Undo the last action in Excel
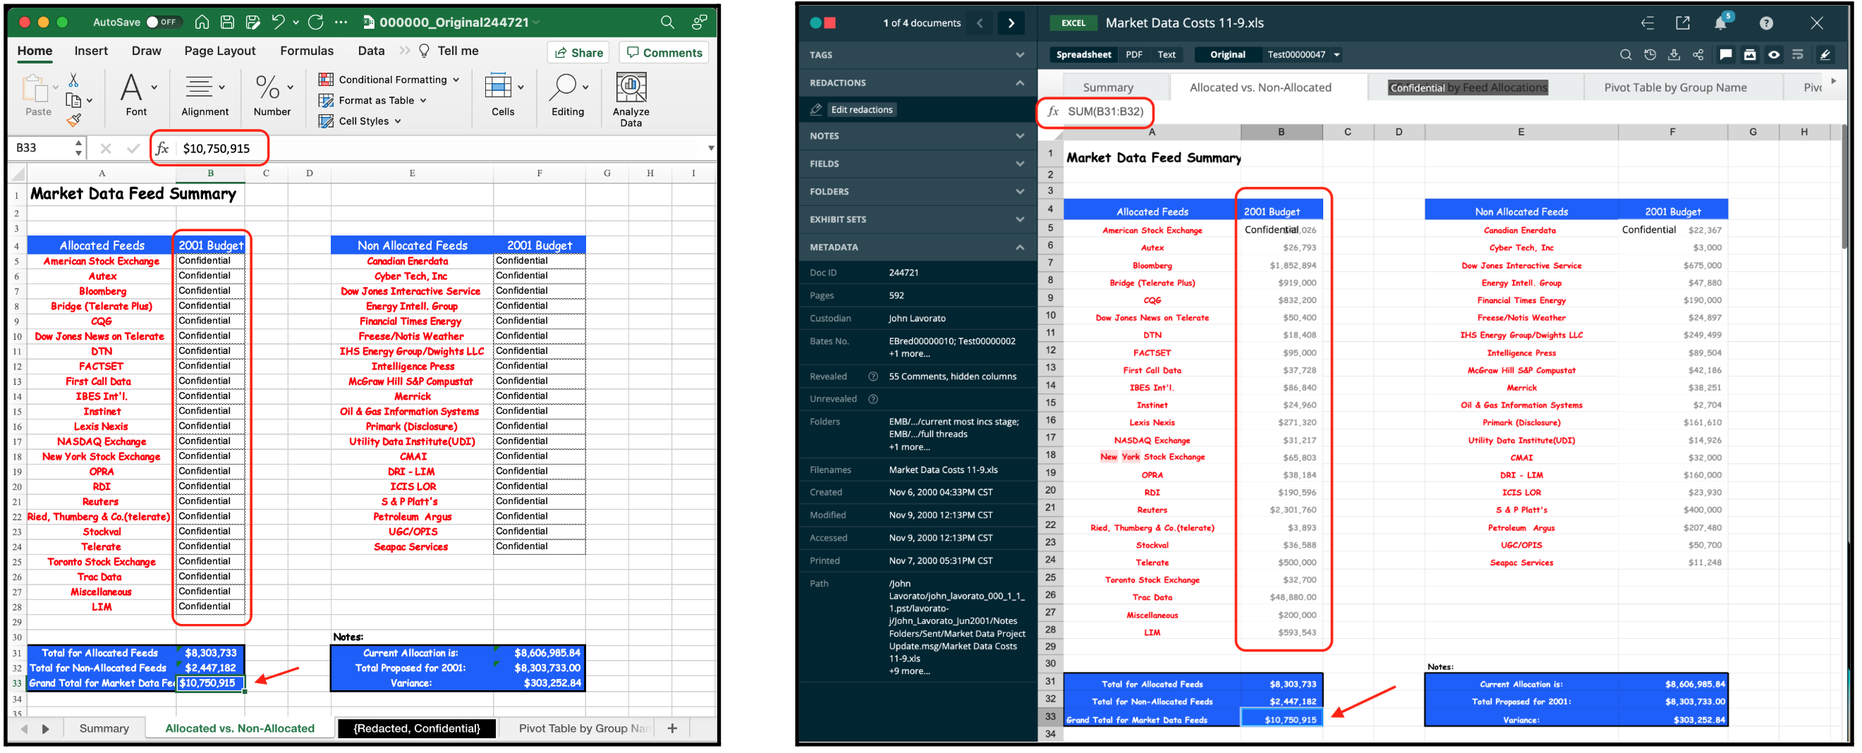Screen dimensions: 1862x753 coord(279,23)
